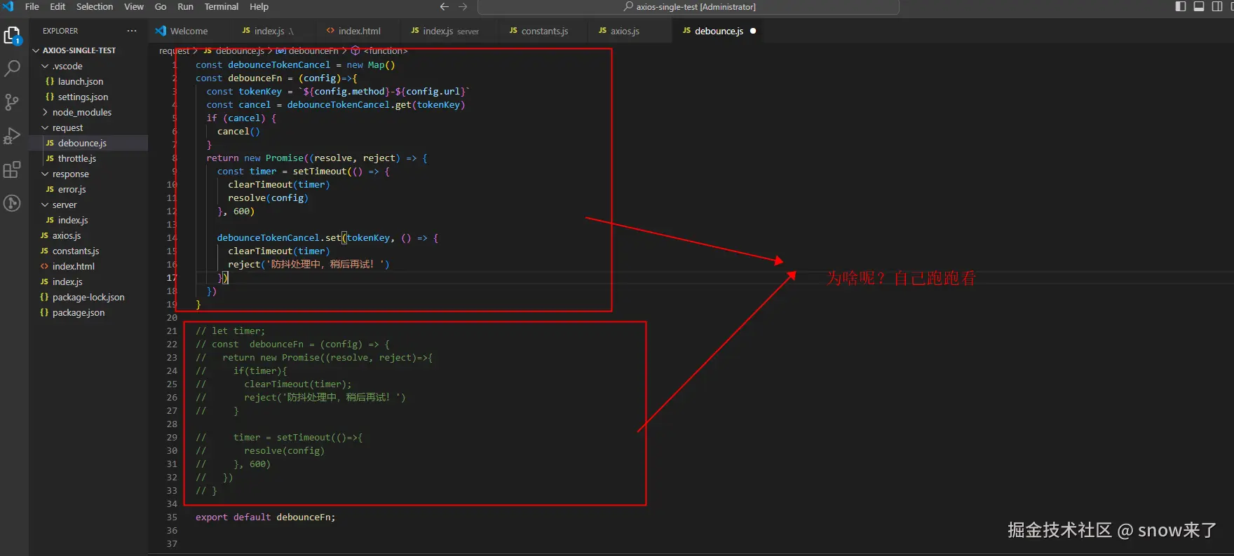Switch to the index.html tab

pos(358,31)
